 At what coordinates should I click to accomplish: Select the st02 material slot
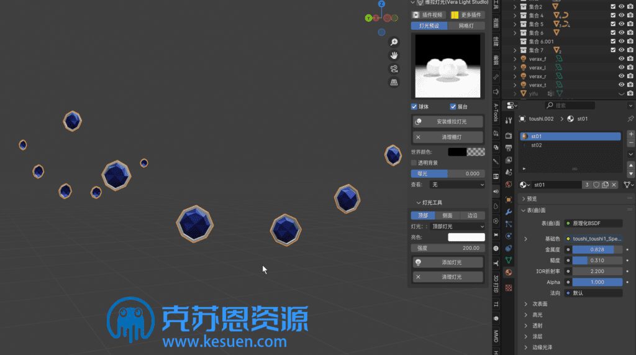[x=537, y=145]
